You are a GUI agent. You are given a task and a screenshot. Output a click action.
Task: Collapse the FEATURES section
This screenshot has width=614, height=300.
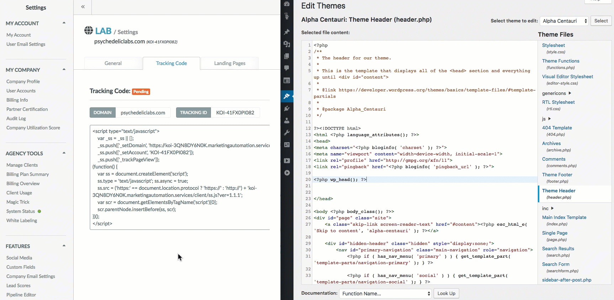[x=64, y=246]
